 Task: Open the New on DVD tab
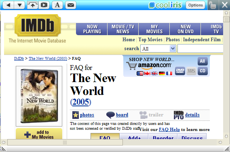pos(185,29)
